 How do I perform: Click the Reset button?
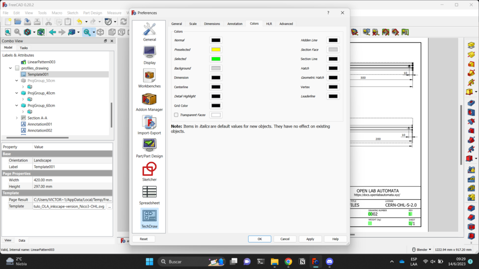[x=144, y=239]
